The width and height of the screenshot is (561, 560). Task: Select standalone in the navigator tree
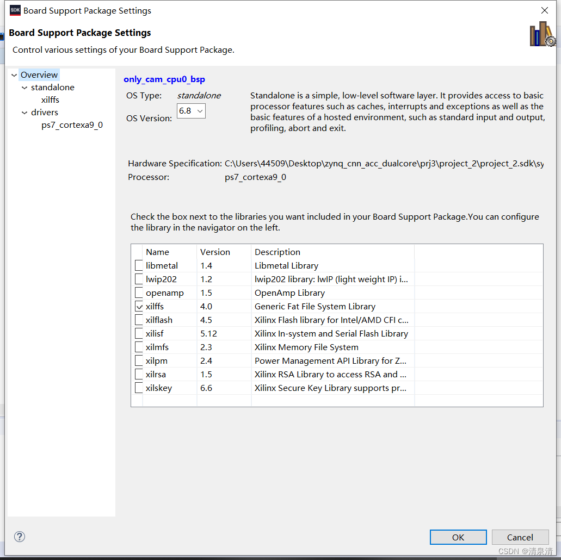tap(53, 87)
